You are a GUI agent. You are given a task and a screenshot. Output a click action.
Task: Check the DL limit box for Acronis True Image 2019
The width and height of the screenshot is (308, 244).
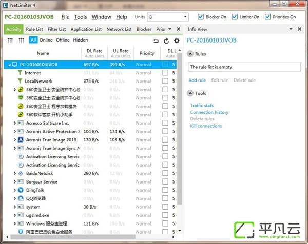[x=165, y=139]
